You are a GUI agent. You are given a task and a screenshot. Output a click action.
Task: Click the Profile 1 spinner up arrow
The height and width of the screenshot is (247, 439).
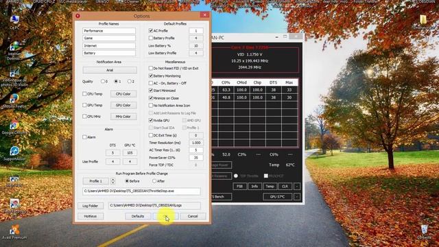[x=112, y=180]
